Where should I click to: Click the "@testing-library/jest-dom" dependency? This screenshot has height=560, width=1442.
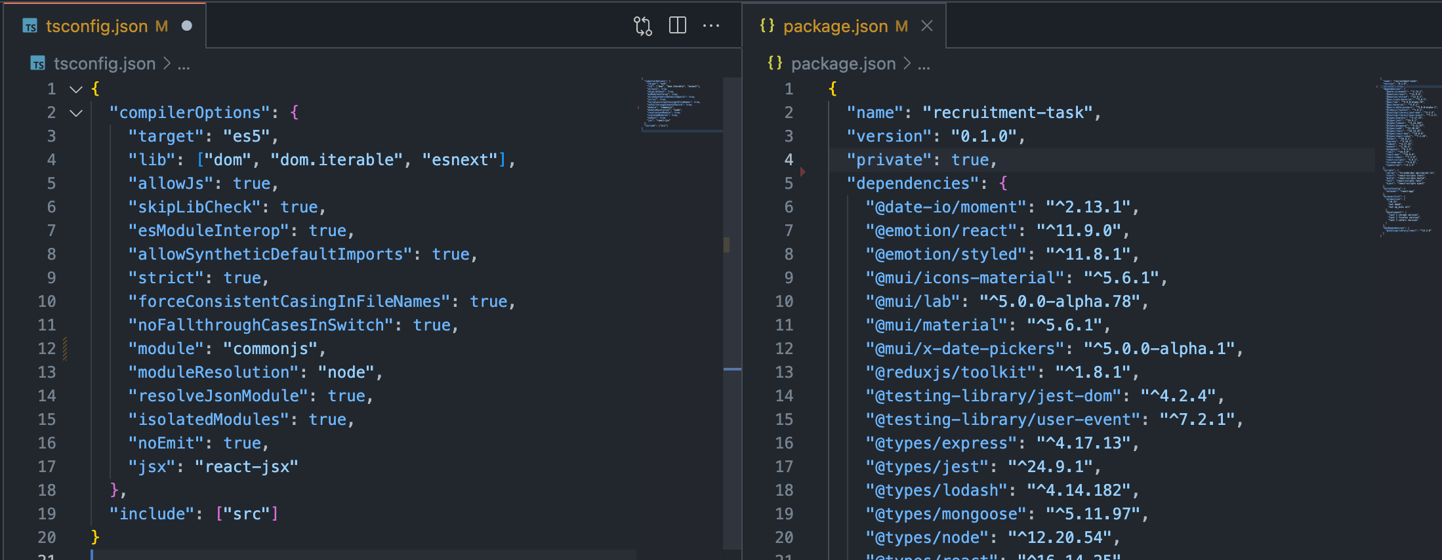[x=993, y=396]
